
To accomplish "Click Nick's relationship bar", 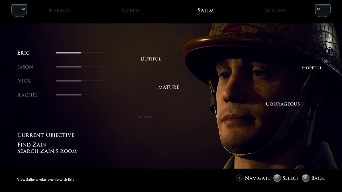I will (81, 81).
